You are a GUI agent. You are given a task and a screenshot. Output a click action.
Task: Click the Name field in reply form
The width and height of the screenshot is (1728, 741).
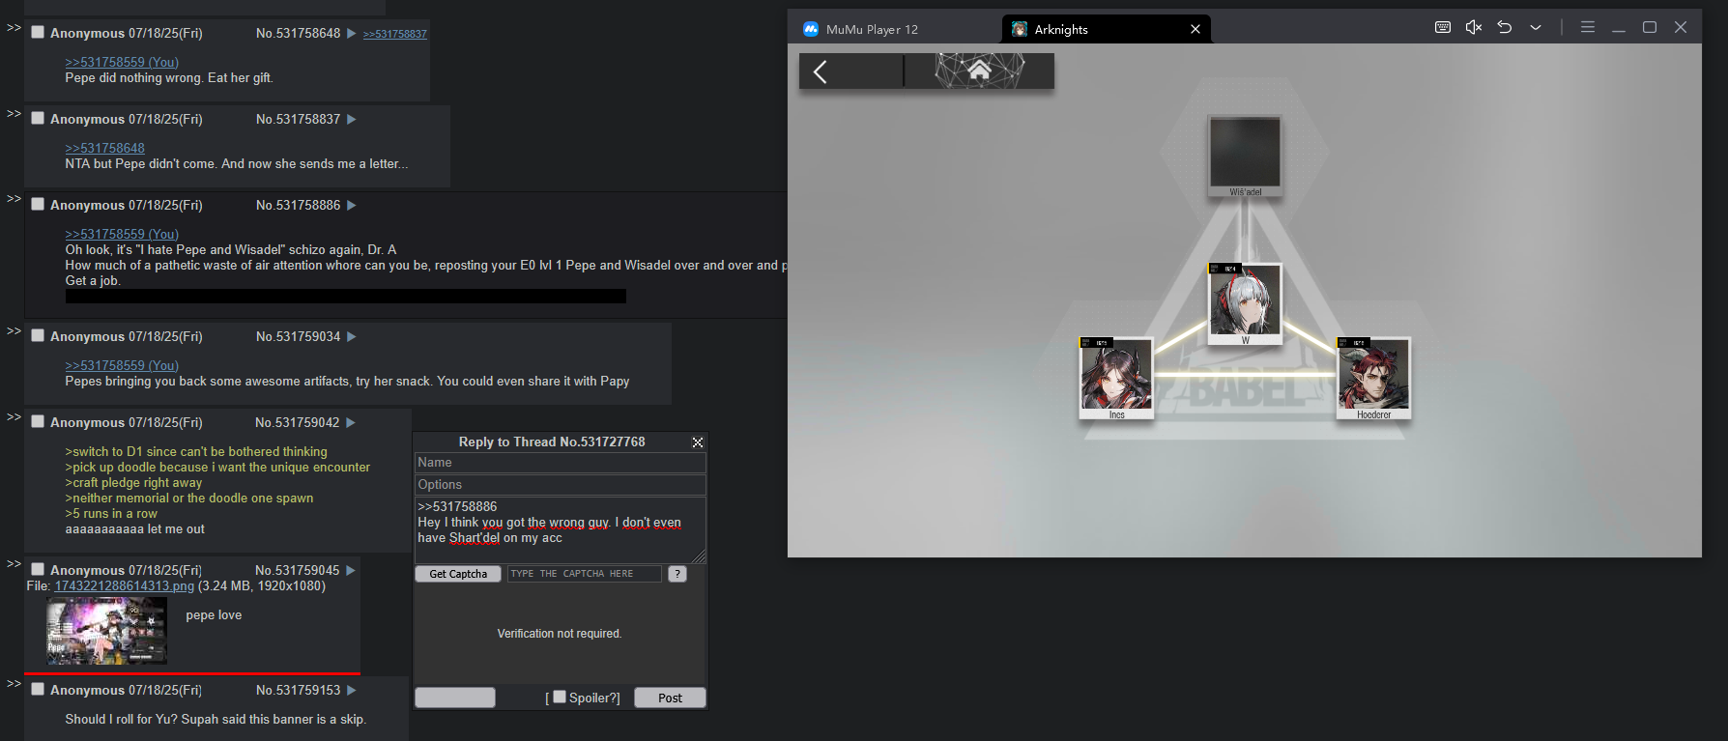[x=561, y=463]
